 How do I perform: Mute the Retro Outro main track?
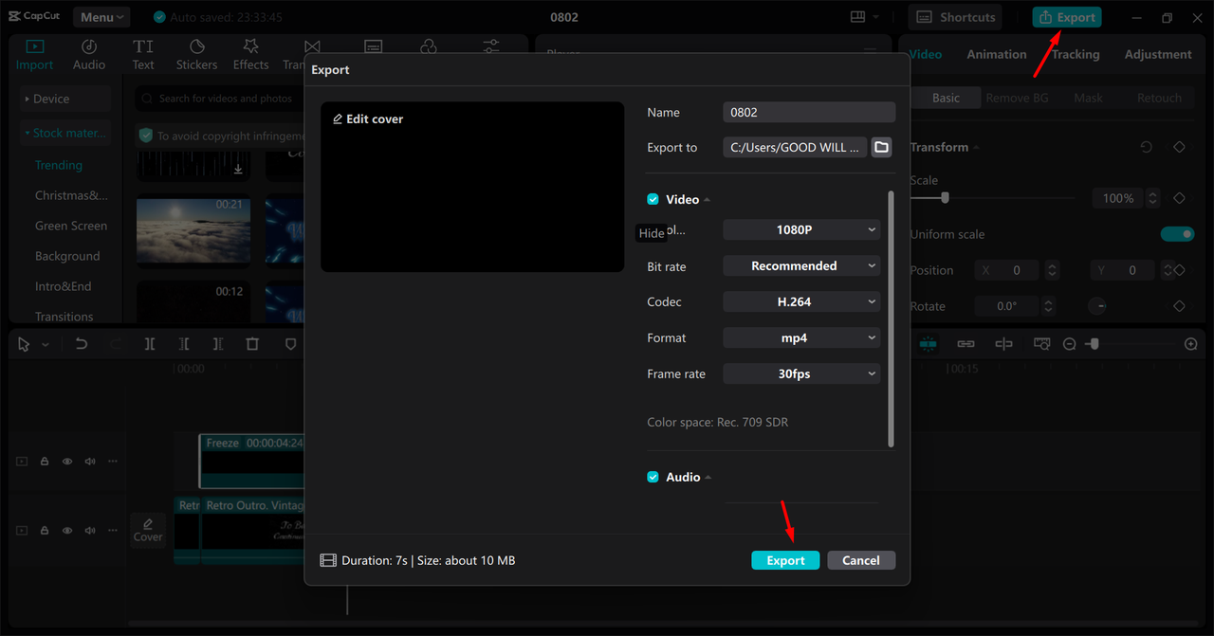click(x=90, y=531)
